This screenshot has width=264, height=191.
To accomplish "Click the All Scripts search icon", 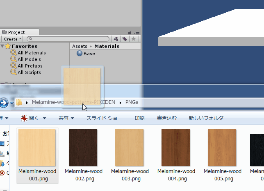I will pyautogui.click(x=14, y=72).
